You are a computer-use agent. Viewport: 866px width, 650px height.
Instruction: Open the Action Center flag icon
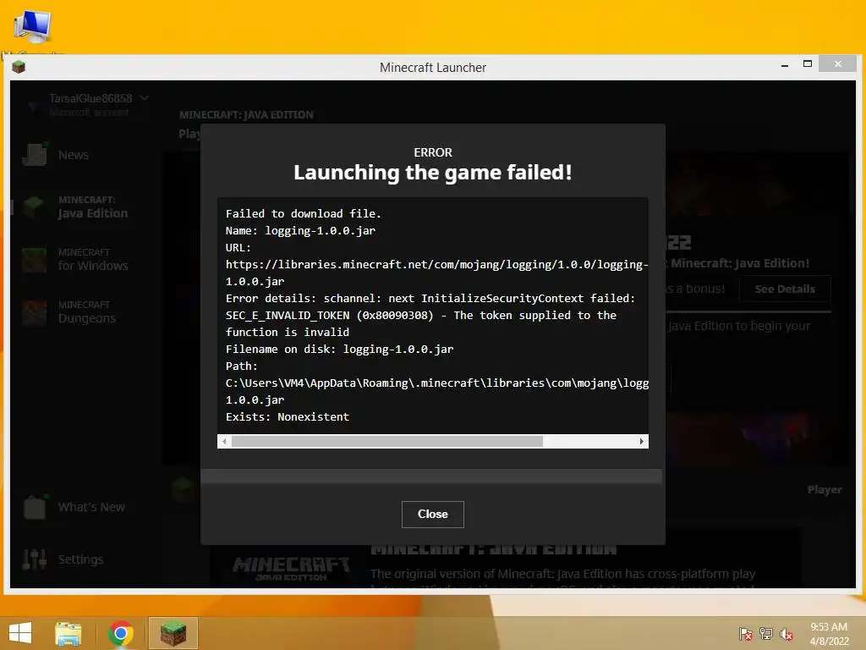745,633
